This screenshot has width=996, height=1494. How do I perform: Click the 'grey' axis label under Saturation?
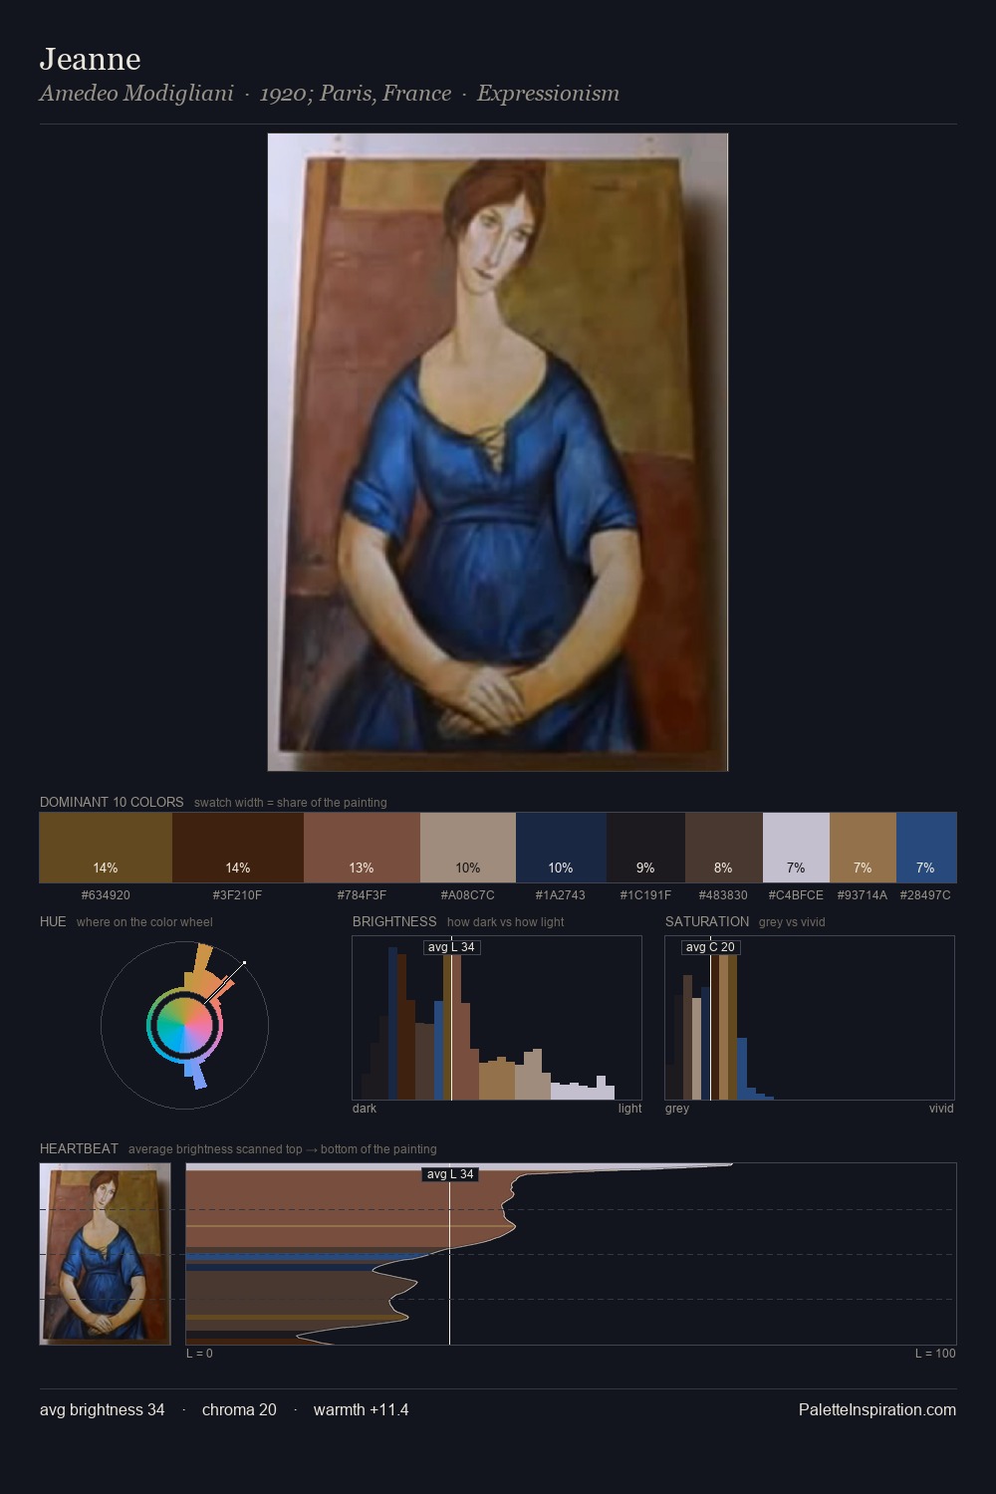tap(677, 1108)
